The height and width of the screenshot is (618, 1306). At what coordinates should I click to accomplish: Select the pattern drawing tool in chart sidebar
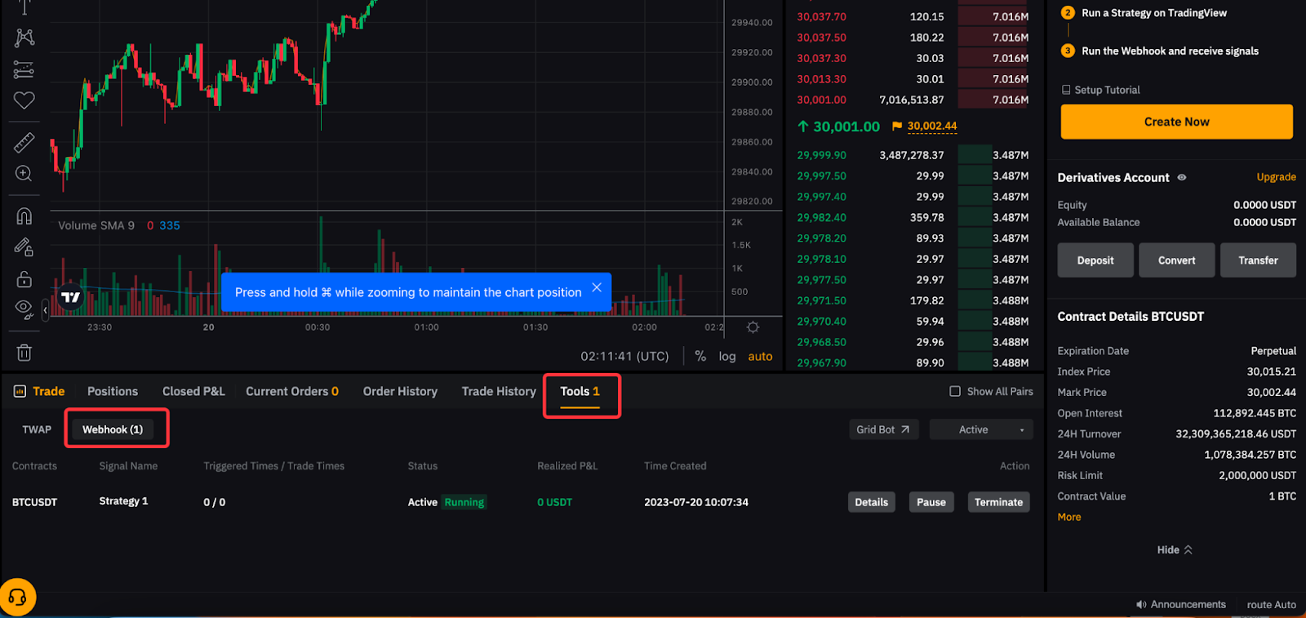[x=24, y=38]
